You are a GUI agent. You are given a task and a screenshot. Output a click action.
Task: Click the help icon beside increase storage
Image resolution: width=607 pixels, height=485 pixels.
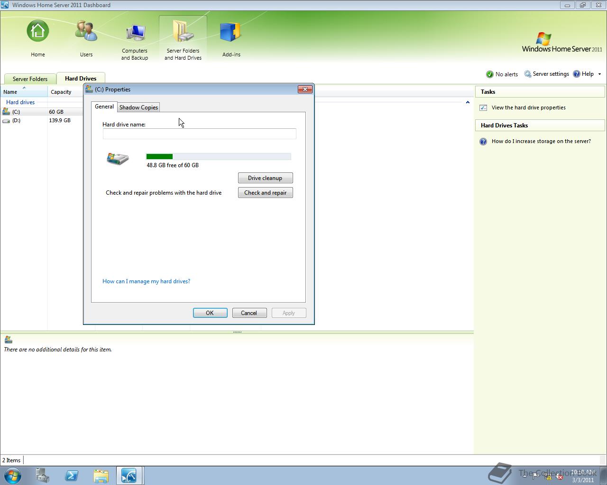tap(483, 142)
